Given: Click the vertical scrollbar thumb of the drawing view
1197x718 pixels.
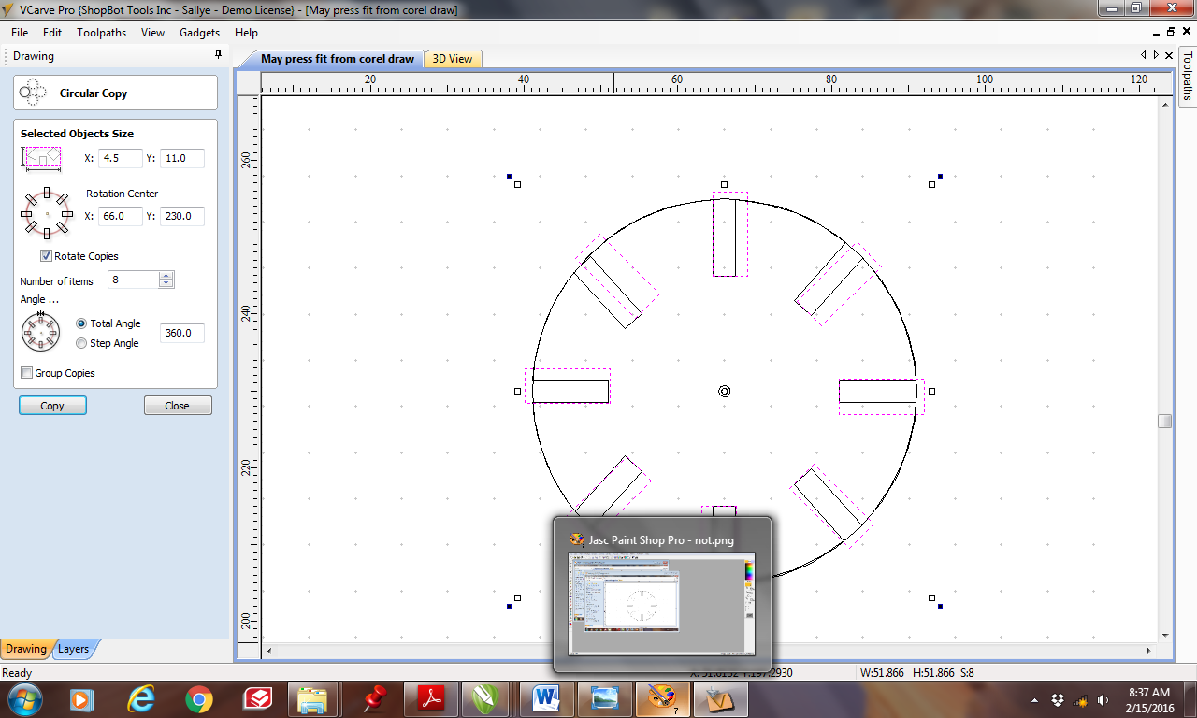Looking at the screenshot, I should [1164, 421].
